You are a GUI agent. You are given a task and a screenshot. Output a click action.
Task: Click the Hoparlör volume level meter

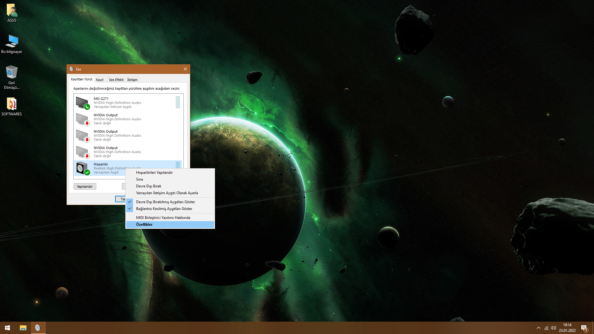[x=178, y=165]
